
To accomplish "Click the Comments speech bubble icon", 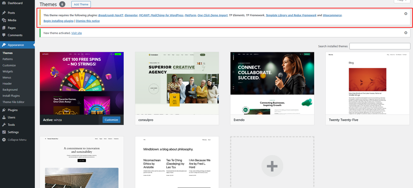I will click(x=4, y=35).
